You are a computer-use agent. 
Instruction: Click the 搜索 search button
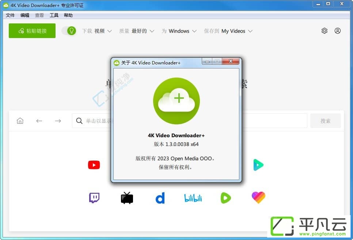point(325,121)
